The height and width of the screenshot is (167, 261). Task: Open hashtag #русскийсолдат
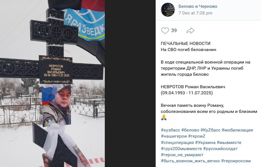coord(220,149)
